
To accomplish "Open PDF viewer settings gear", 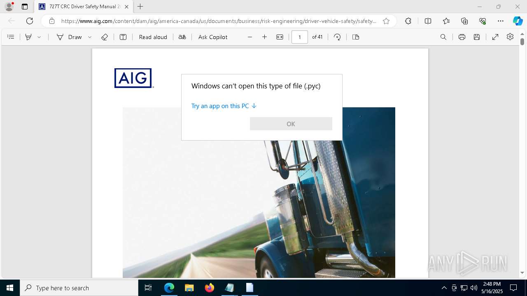I will [510, 37].
